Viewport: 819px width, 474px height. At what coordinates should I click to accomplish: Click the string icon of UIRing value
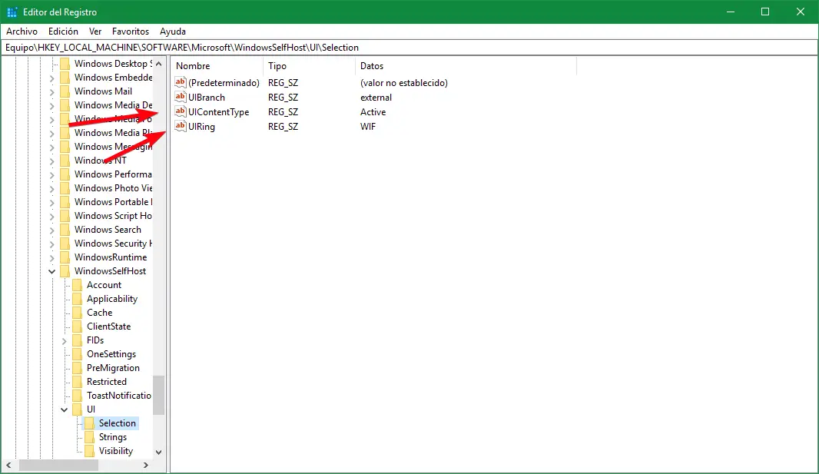pos(181,126)
